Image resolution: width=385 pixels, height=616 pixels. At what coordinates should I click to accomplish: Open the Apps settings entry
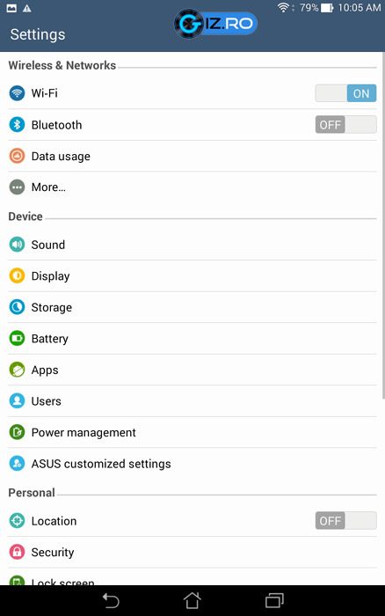192,370
